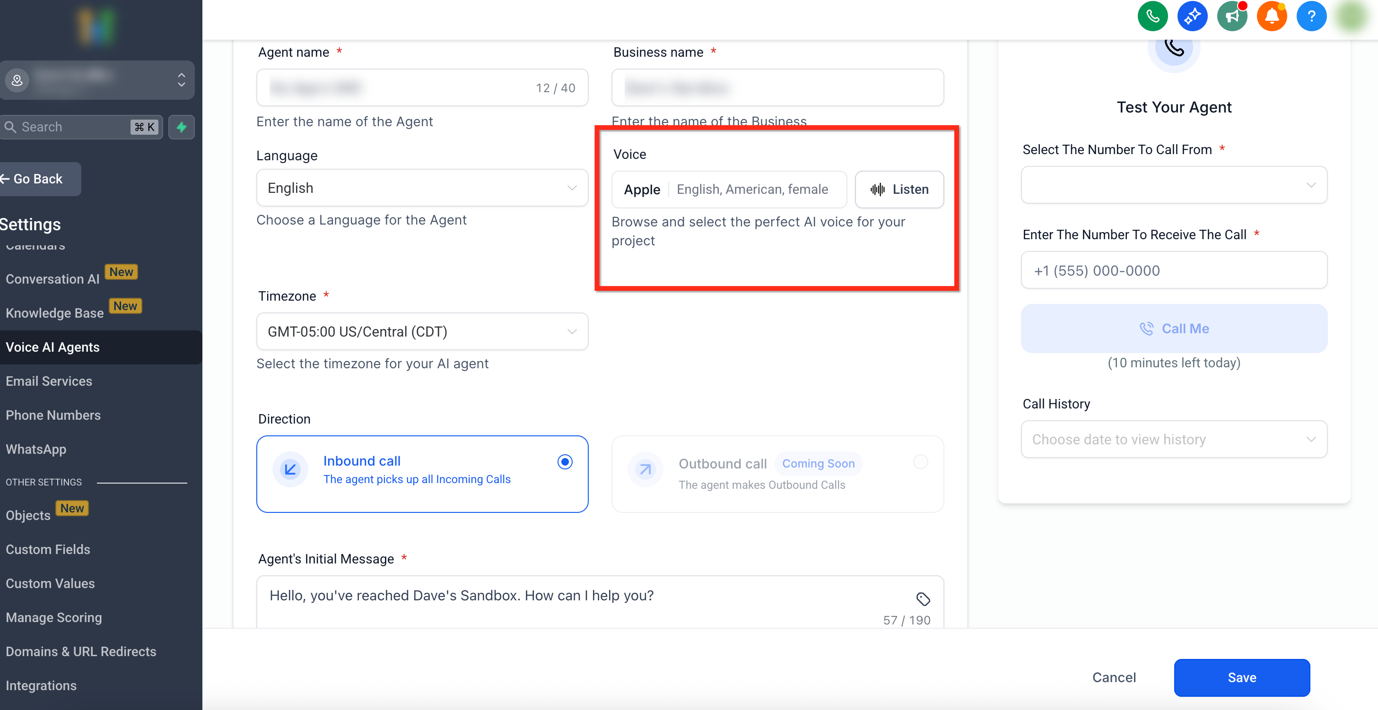Open Phone Numbers in settings sidebar
The image size is (1378, 710).
click(53, 415)
